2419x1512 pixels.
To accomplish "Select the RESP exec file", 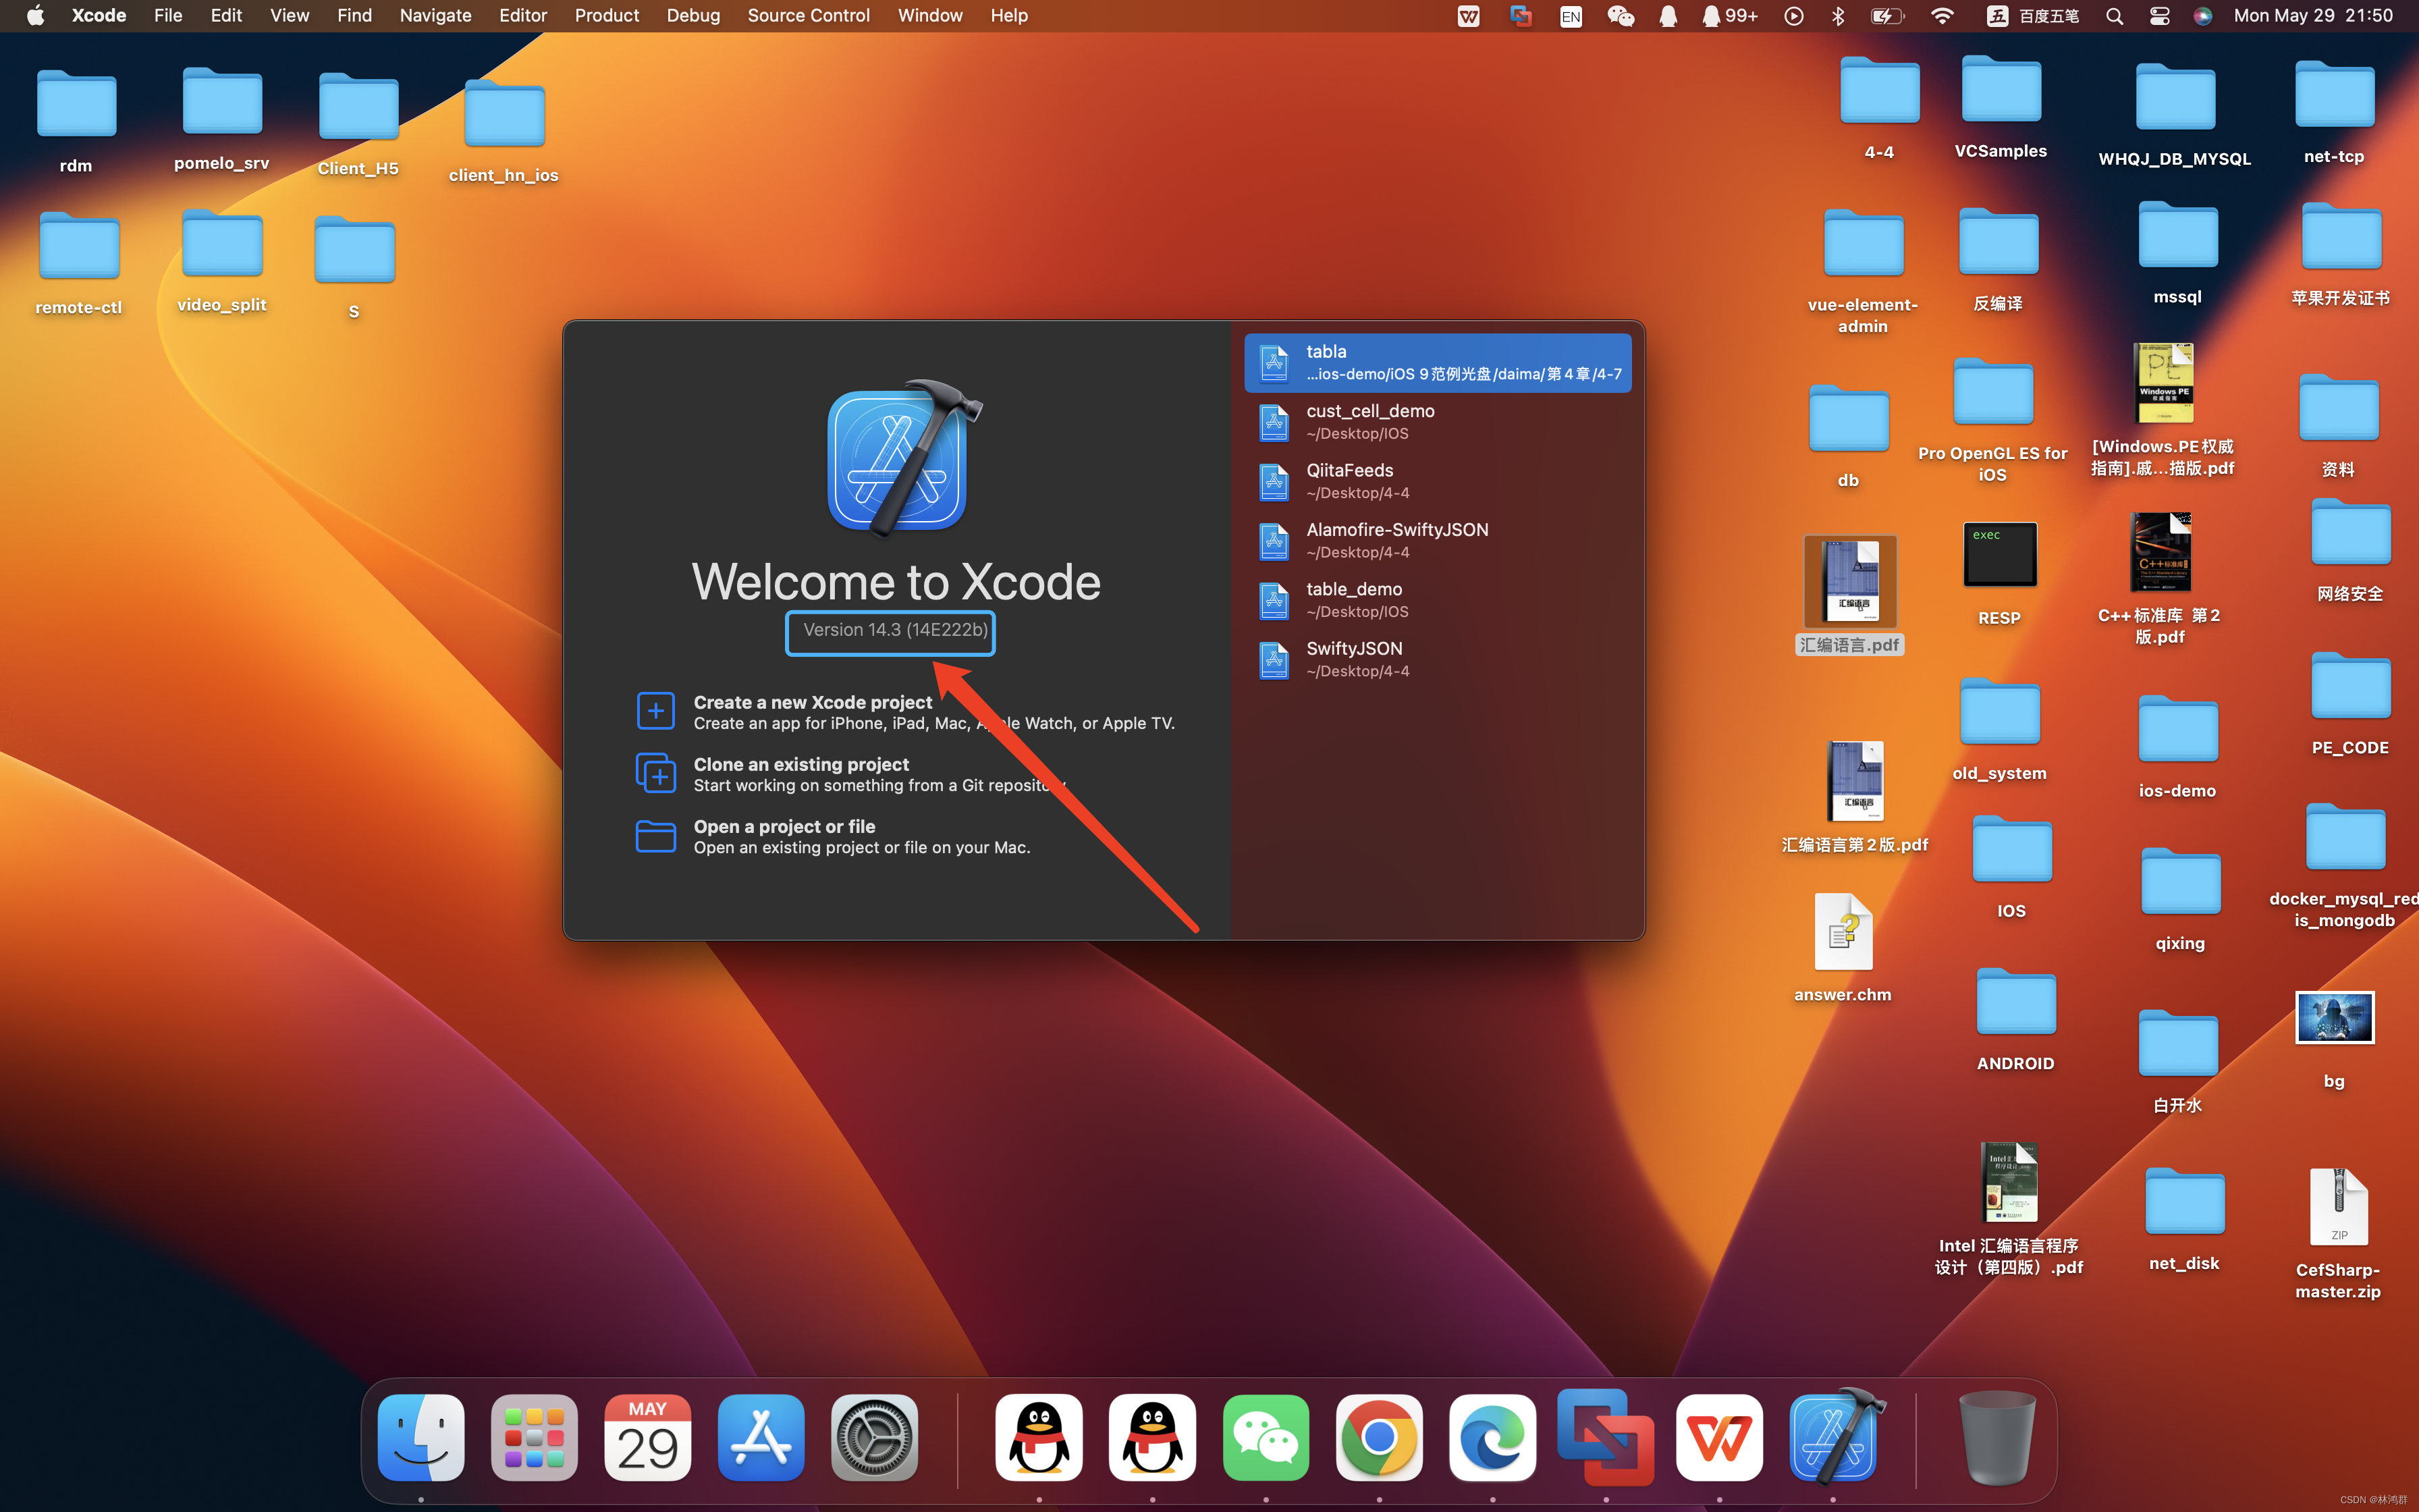I will 1999,573.
